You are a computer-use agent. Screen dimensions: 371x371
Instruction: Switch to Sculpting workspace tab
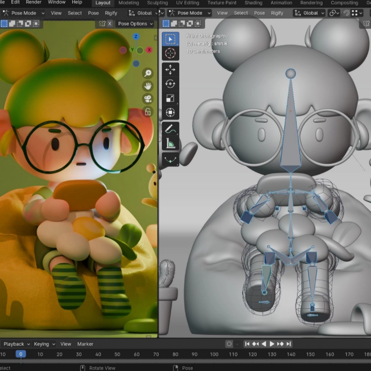[157, 3]
